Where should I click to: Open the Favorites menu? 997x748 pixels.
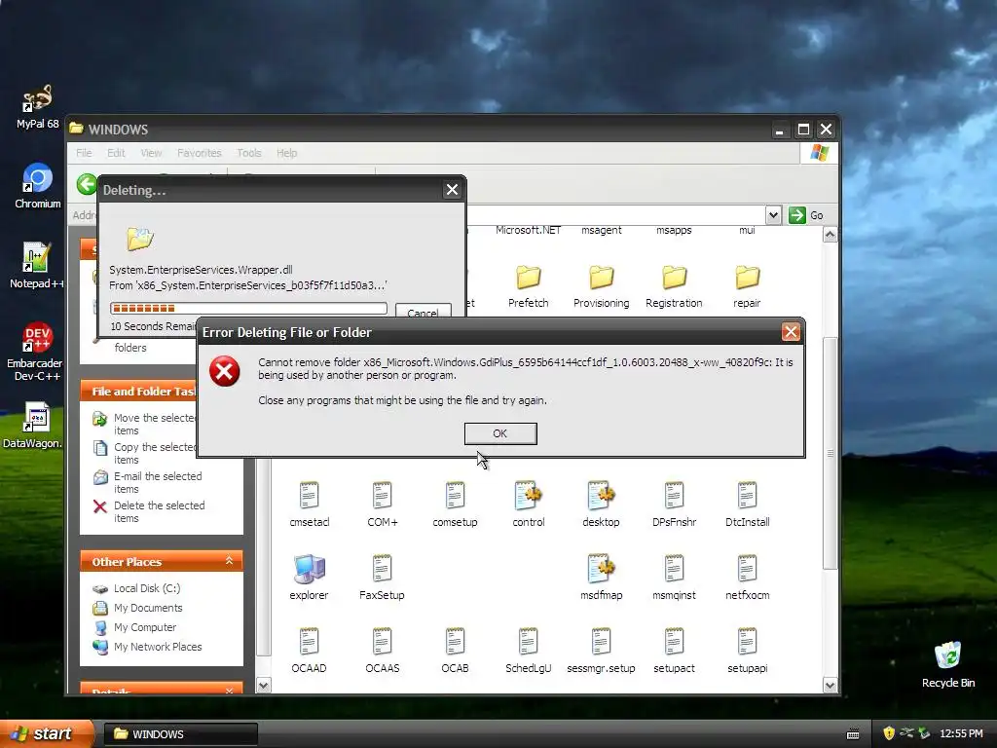199,153
